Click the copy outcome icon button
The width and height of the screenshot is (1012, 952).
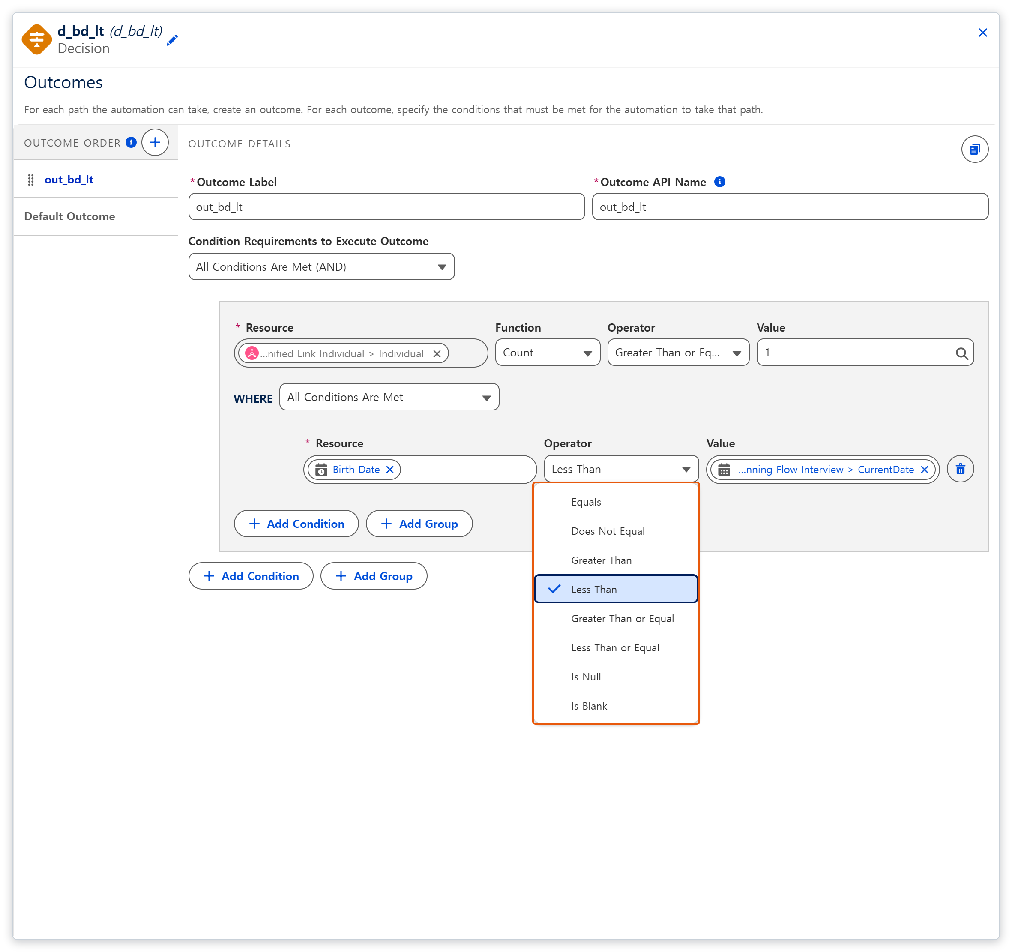click(x=974, y=149)
